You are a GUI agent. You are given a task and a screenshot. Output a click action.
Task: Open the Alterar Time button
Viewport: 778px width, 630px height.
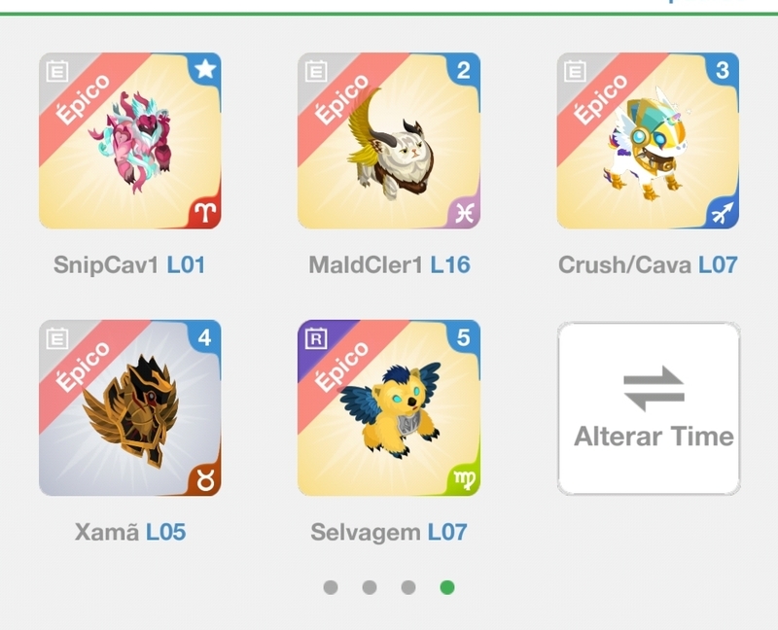(649, 408)
